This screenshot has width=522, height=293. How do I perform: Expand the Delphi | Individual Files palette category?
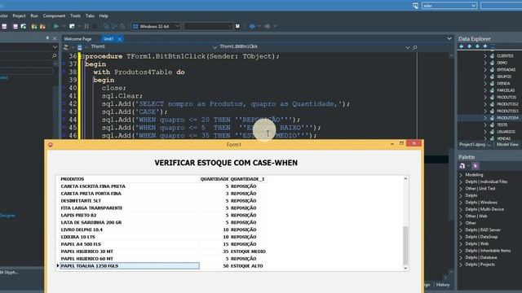coord(461,181)
